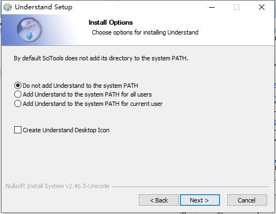
Task: Cancel the Understand installation
Action: (x=247, y=200)
